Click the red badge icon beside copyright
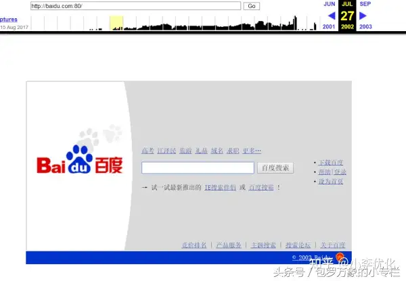Screen dimensions: 406x281 pos(340,257)
